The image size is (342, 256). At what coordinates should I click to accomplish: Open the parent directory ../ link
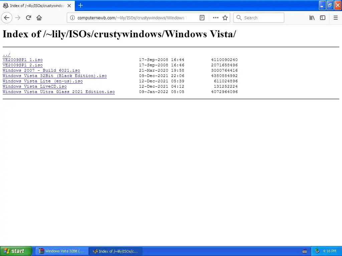[7, 54]
